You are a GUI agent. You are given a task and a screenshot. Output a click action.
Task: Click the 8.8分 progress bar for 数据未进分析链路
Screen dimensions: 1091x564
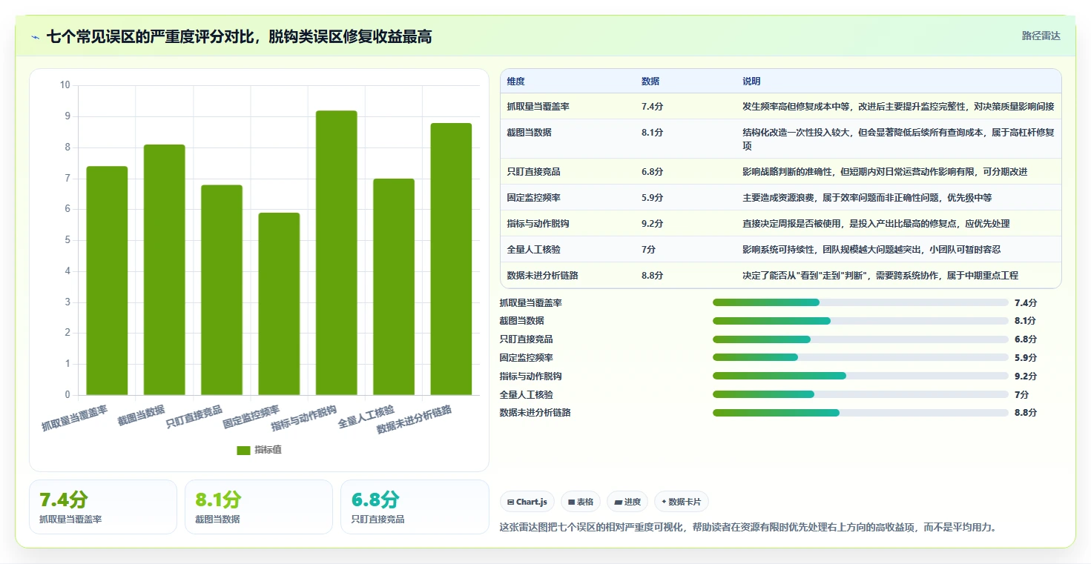pyautogui.click(x=860, y=413)
